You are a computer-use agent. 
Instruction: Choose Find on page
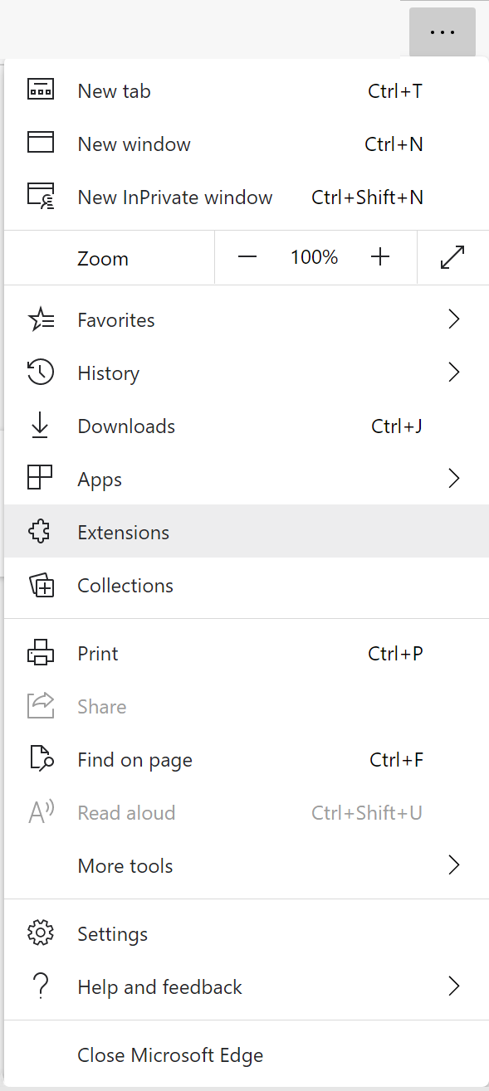(246, 760)
